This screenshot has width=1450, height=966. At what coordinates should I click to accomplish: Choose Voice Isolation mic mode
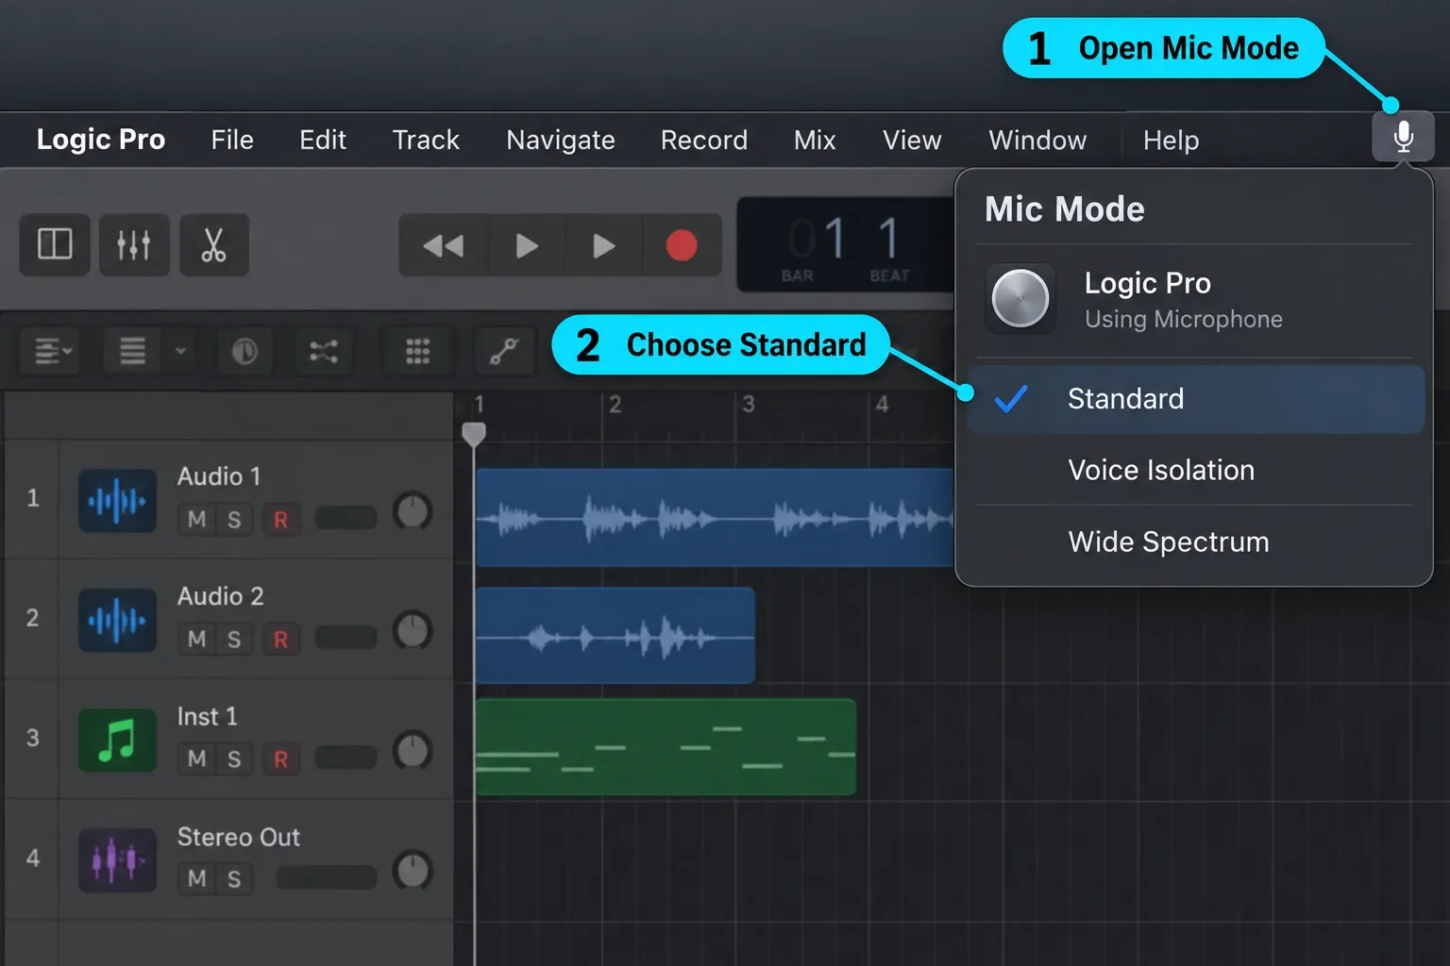click(x=1195, y=470)
